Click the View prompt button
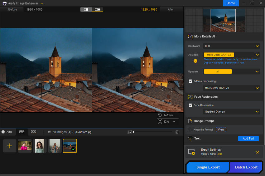This screenshot has width=265, height=176. (221, 130)
